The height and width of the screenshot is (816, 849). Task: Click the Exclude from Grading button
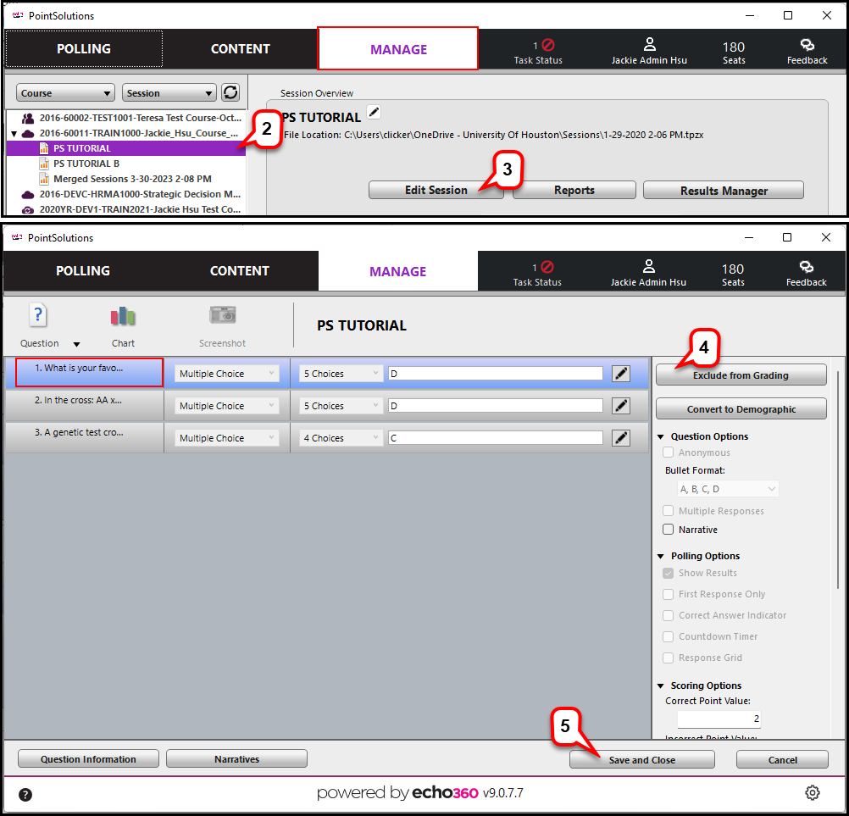tap(741, 375)
